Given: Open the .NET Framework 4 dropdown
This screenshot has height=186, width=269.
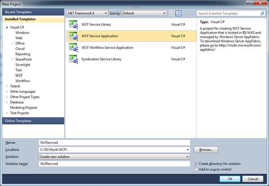Looking at the screenshot, I should pyautogui.click(x=87, y=13).
